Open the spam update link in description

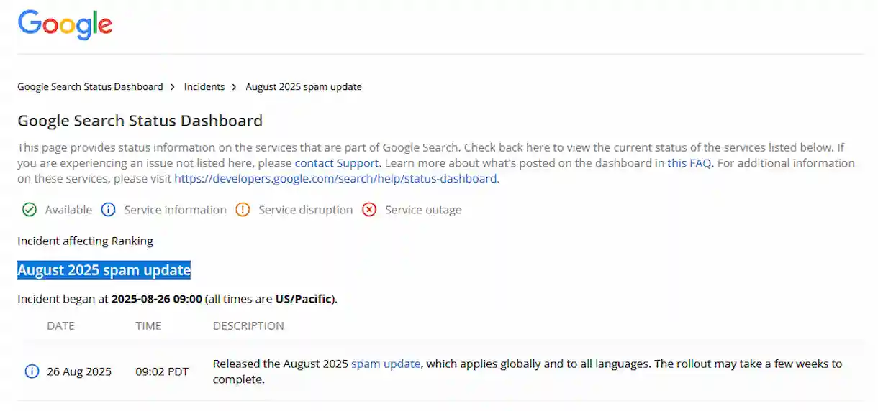[x=386, y=364]
